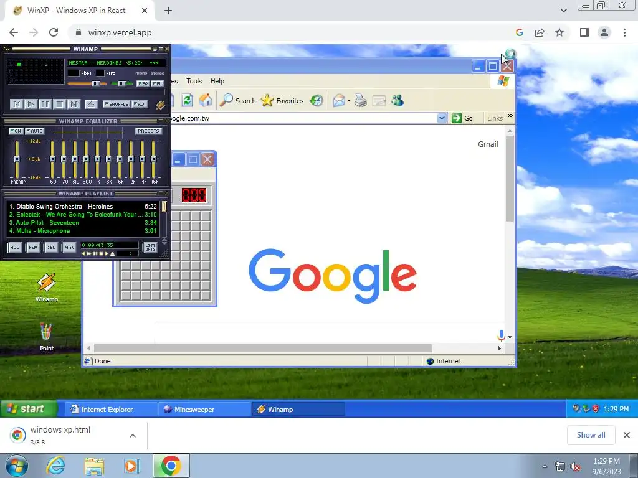Click Messenger icon in Internet Explorer toolbar
Screen dimensions: 638x478
tap(397, 100)
